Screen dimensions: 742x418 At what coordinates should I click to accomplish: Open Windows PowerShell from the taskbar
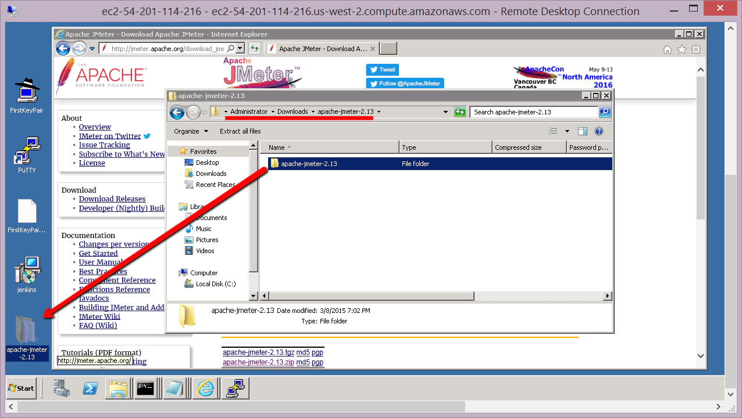click(90, 388)
